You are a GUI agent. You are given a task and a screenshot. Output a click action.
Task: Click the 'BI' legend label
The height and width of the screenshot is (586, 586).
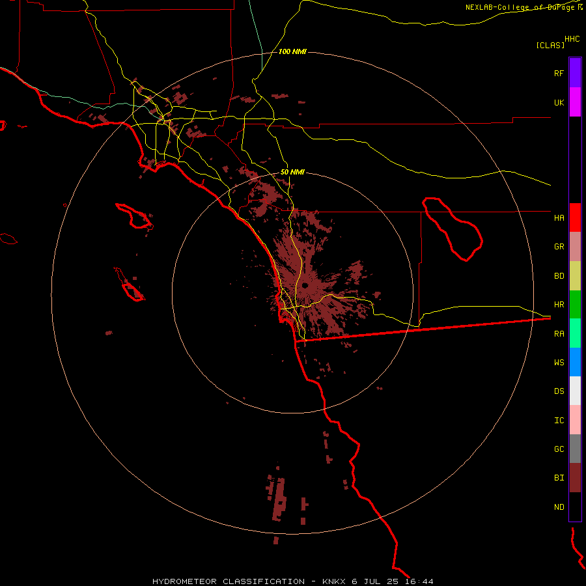559,478
